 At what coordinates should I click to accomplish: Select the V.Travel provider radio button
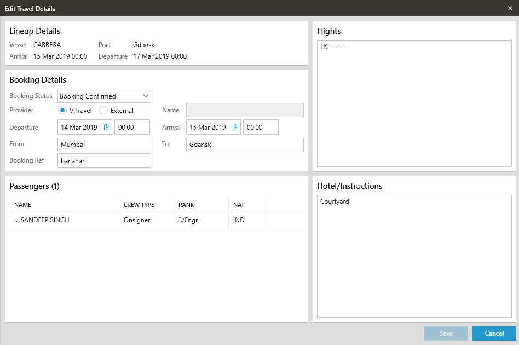pos(62,111)
